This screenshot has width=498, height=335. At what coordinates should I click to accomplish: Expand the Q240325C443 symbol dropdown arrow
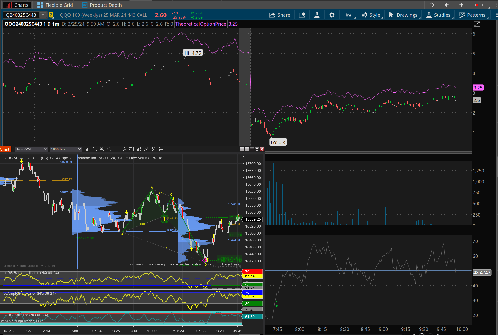[43, 15]
